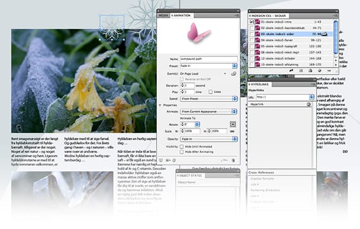Open the Opacity dropdown Fade In
The width and height of the screenshot is (360, 229).
click(208, 139)
